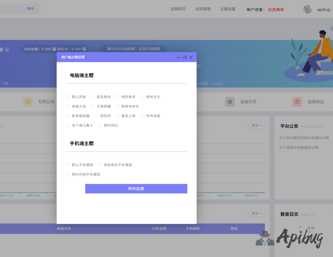Click the 保证金 help question icon

point(84,49)
